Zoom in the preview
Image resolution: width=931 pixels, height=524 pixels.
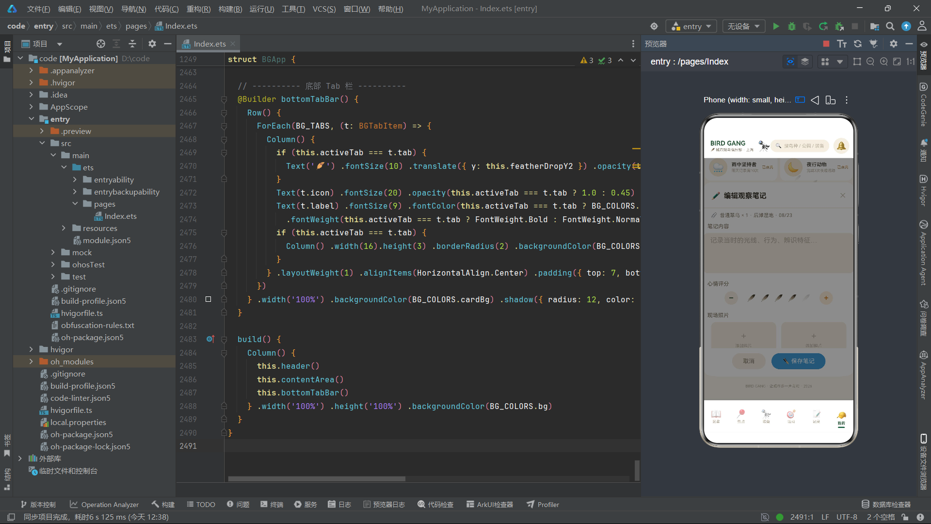pos(884,62)
